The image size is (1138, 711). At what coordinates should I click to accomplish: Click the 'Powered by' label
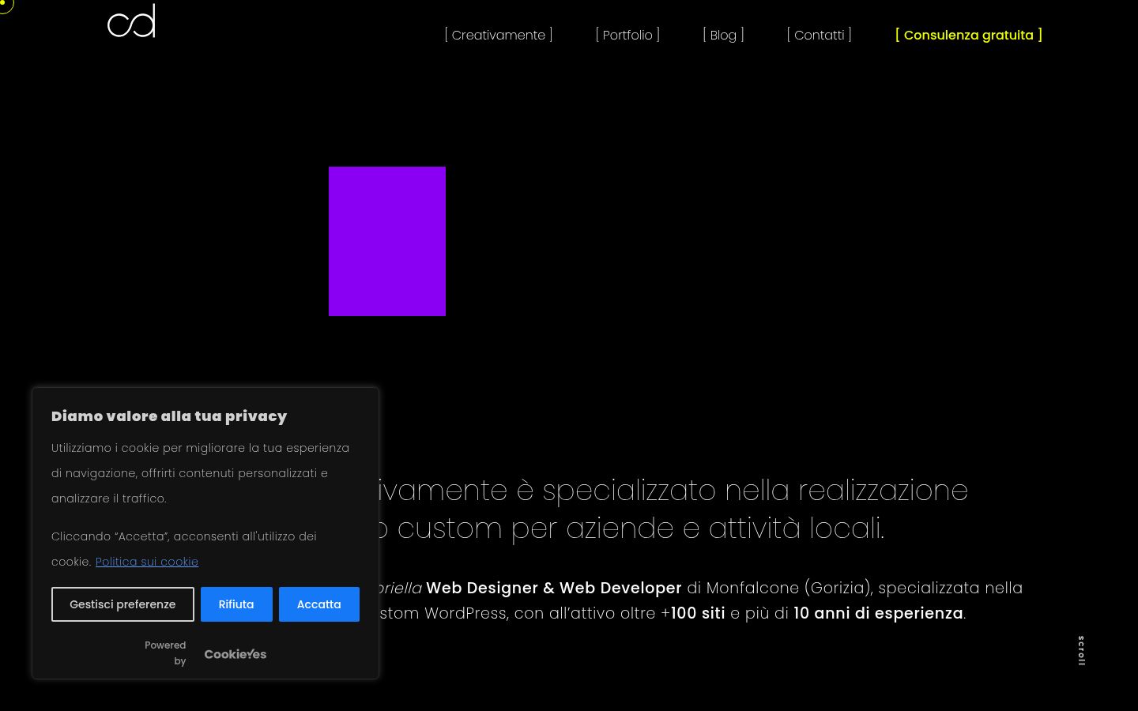coord(166,653)
